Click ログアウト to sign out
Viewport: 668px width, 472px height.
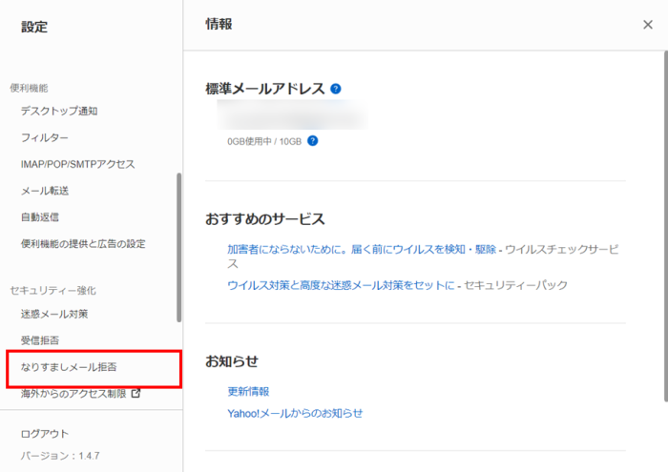(45, 434)
